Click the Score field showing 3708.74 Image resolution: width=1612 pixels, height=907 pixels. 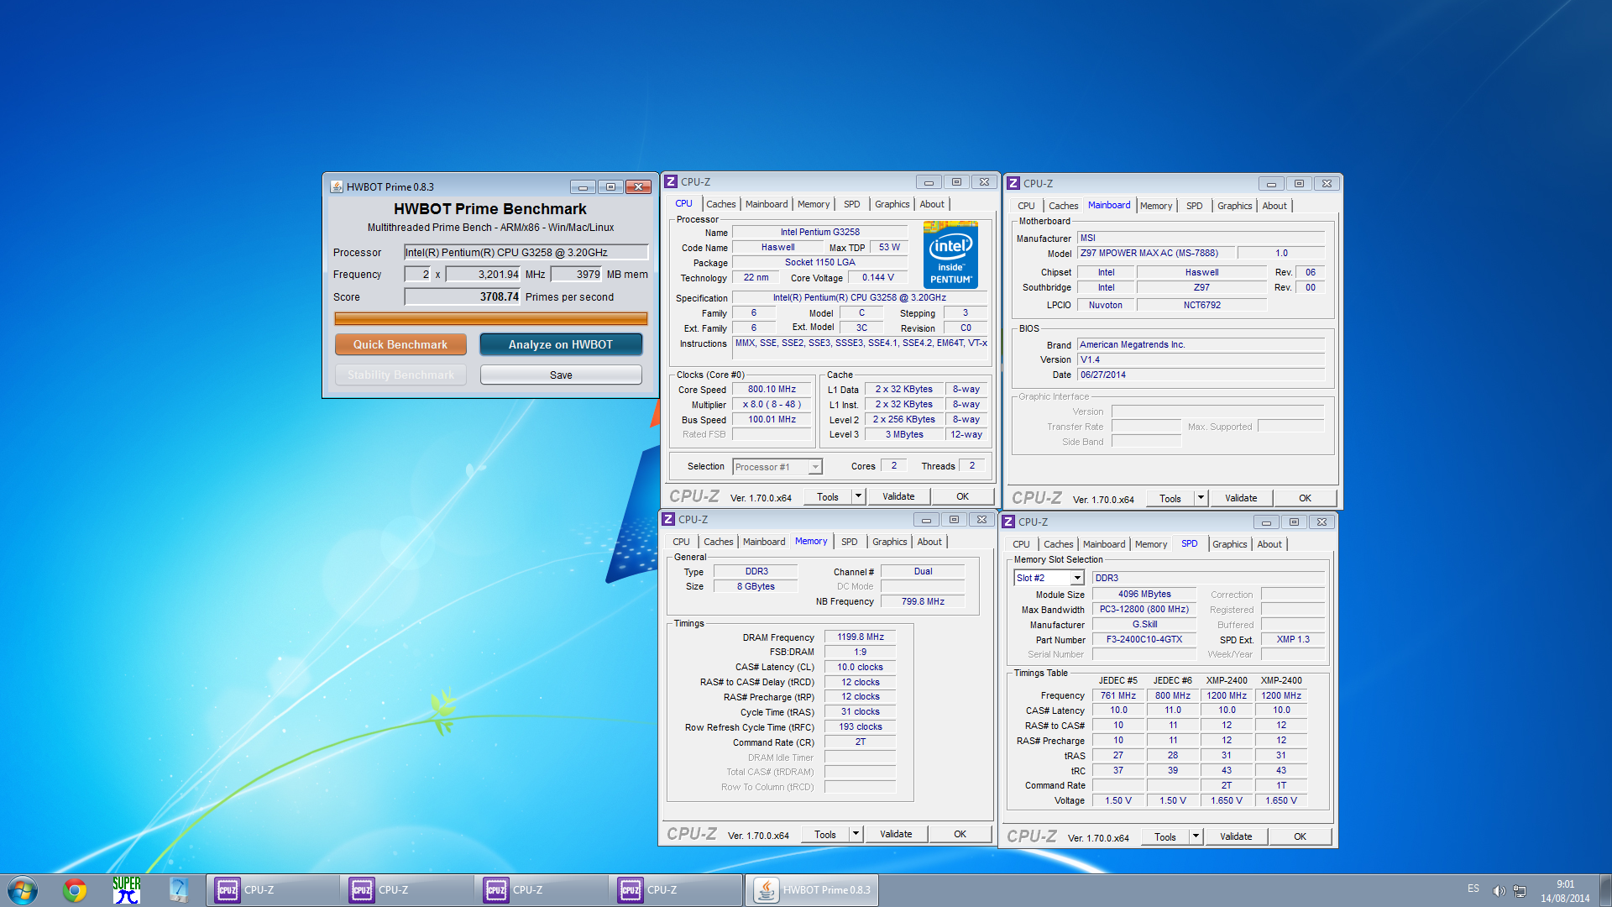463,296
